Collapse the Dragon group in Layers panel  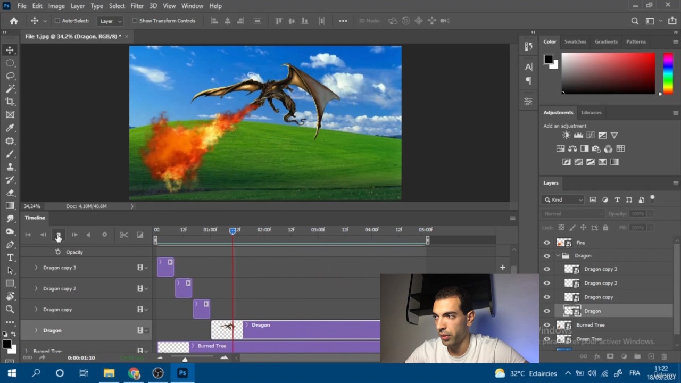(x=558, y=256)
